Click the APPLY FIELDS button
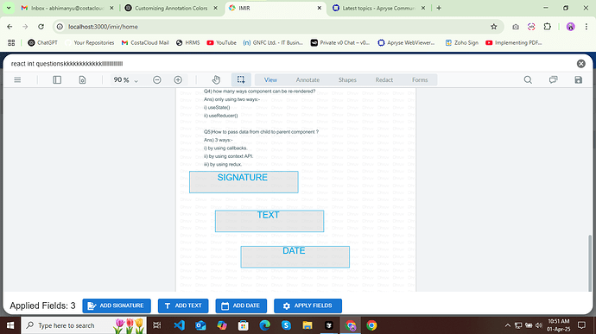Screen dimensions: 596x334 (x=308, y=306)
